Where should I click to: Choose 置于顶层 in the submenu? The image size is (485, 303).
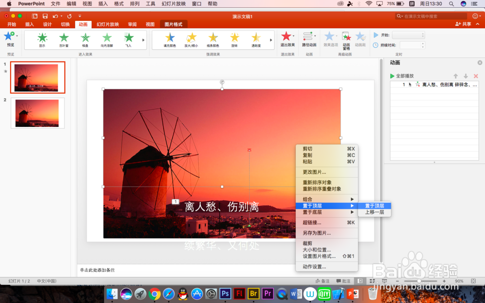[x=374, y=206]
